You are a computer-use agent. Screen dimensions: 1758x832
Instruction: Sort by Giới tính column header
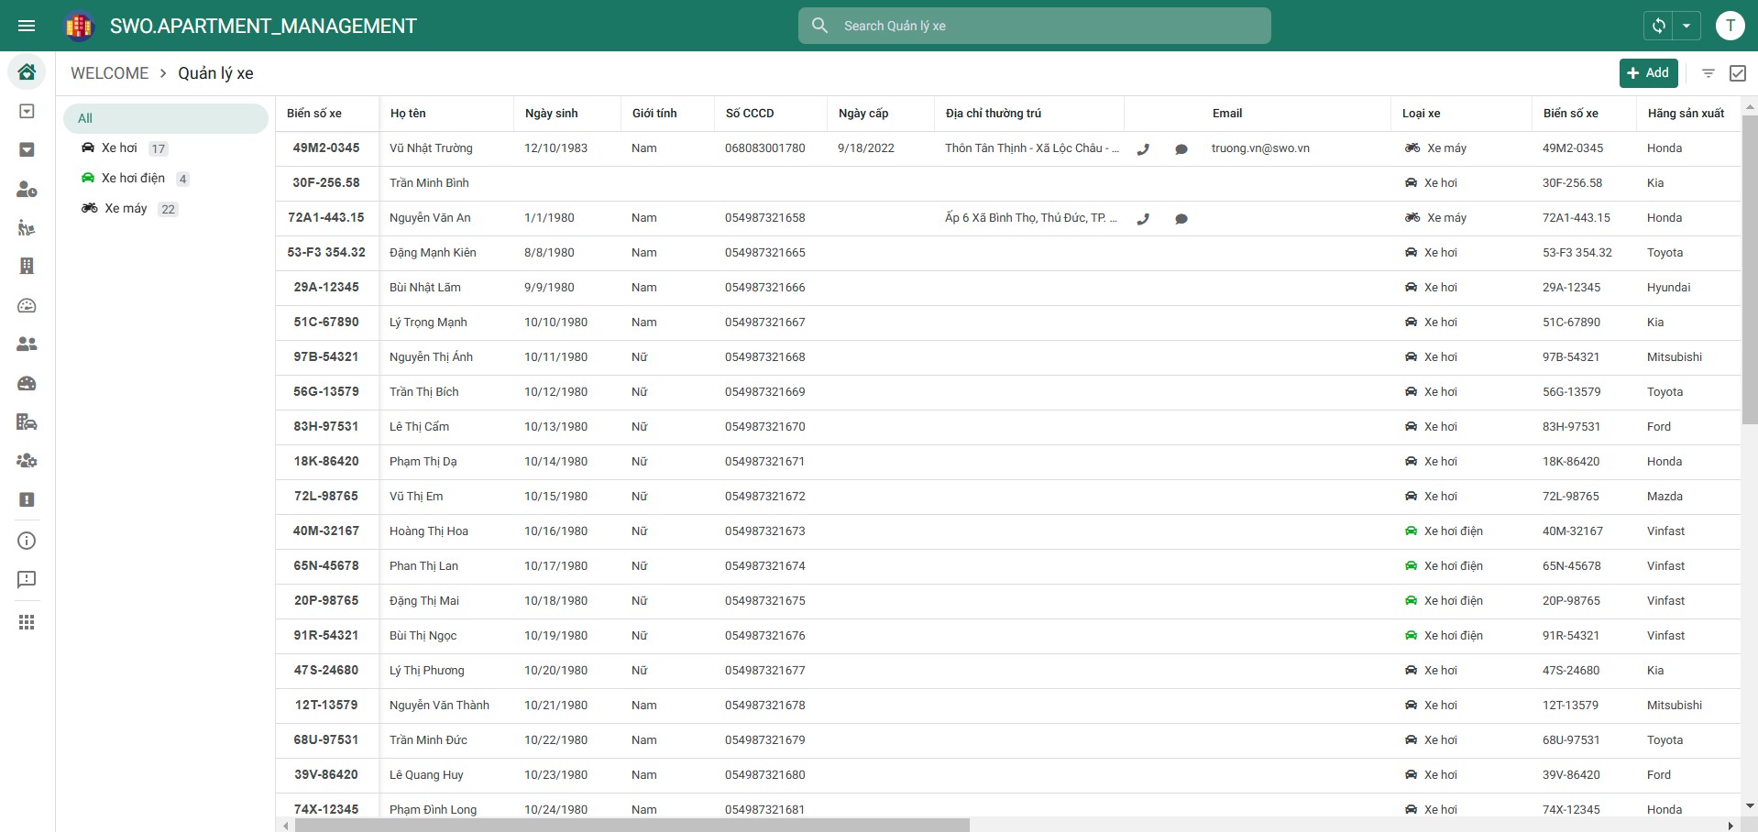654,114
